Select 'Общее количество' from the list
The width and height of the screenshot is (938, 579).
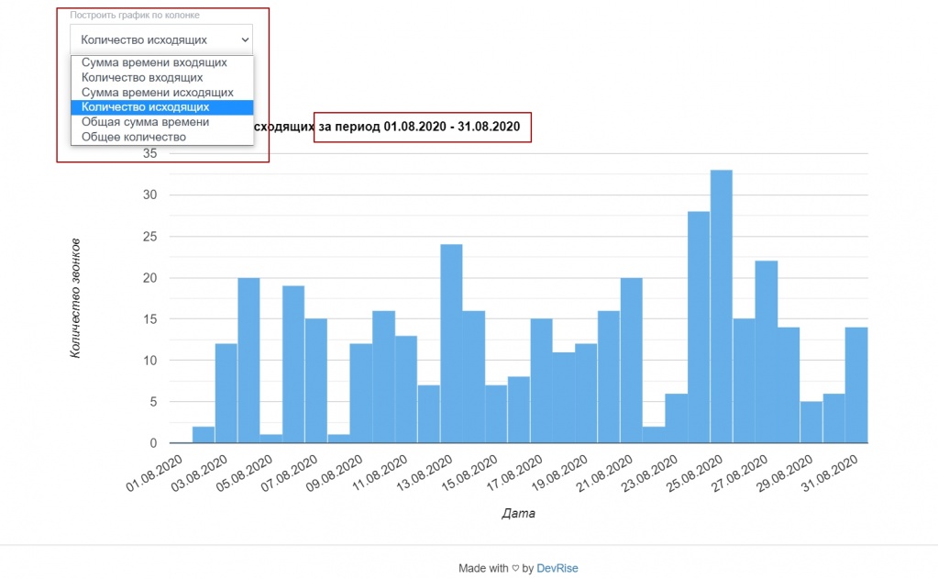(162, 137)
